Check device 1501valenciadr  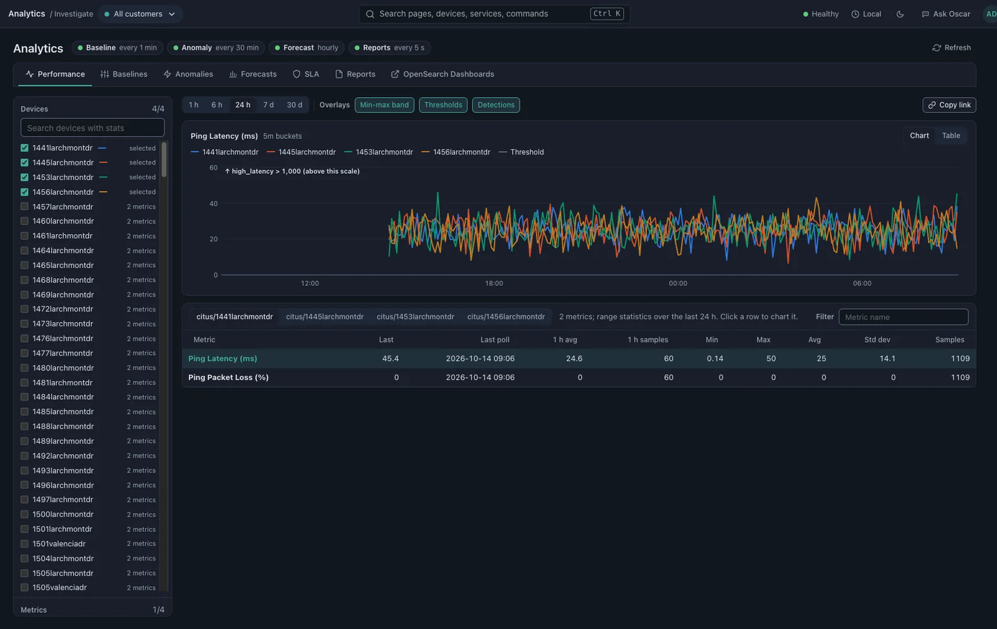point(24,544)
